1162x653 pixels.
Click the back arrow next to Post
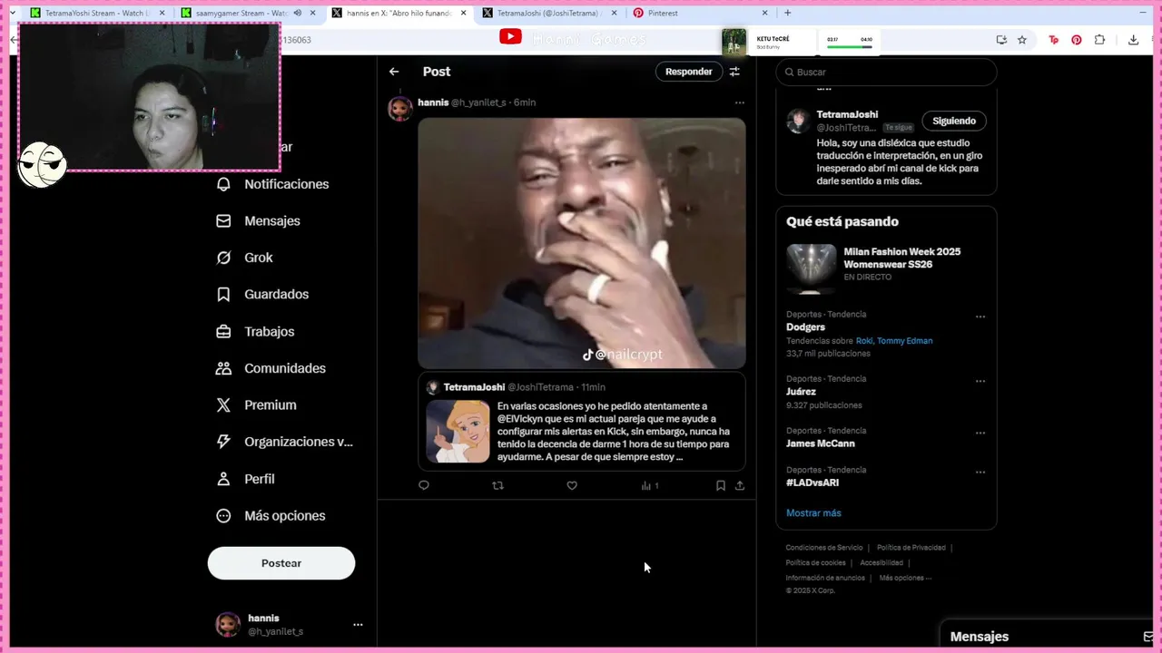coord(394,72)
